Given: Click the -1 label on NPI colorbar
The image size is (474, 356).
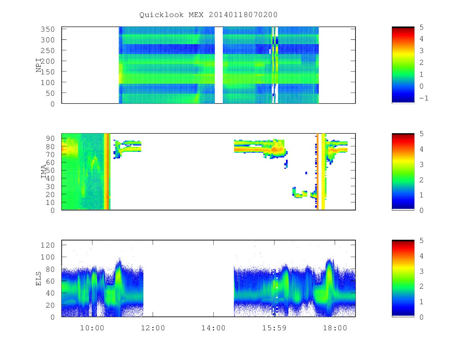Looking at the screenshot, I should pyautogui.click(x=423, y=98).
